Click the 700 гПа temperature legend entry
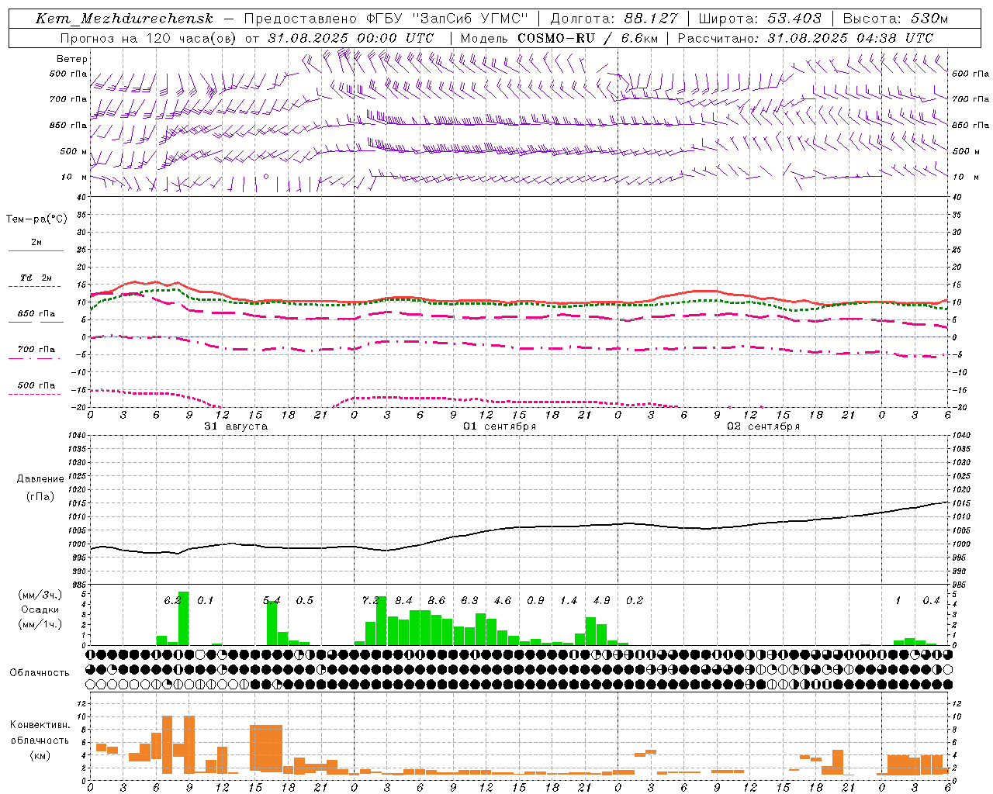993x794 pixels. coord(36,350)
